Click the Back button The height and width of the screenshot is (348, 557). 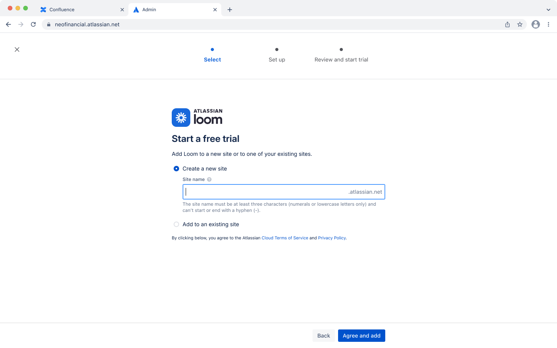click(x=324, y=336)
